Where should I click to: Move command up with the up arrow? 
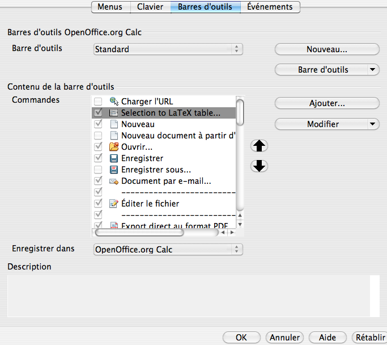pyautogui.click(x=259, y=146)
